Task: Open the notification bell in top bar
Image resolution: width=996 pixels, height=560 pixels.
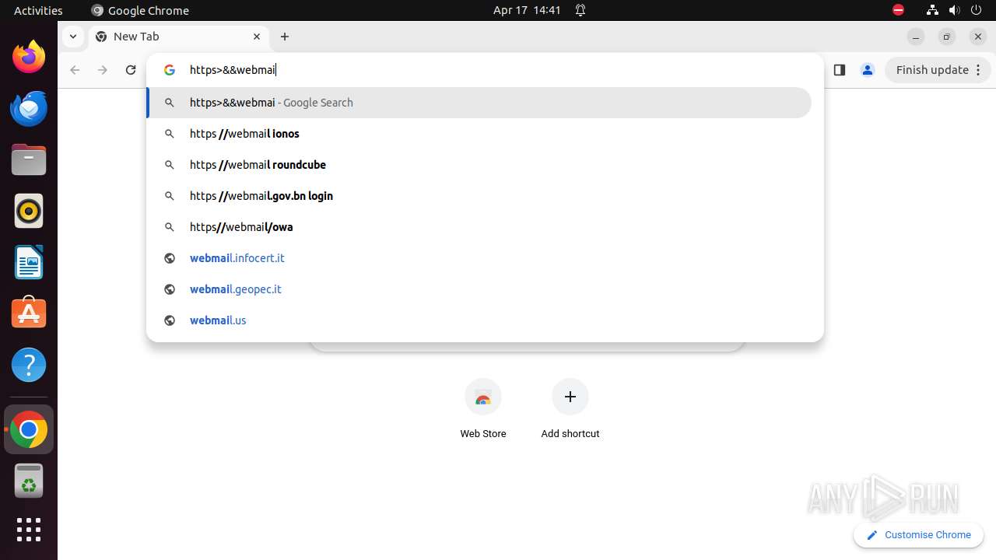Action: click(x=580, y=10)
